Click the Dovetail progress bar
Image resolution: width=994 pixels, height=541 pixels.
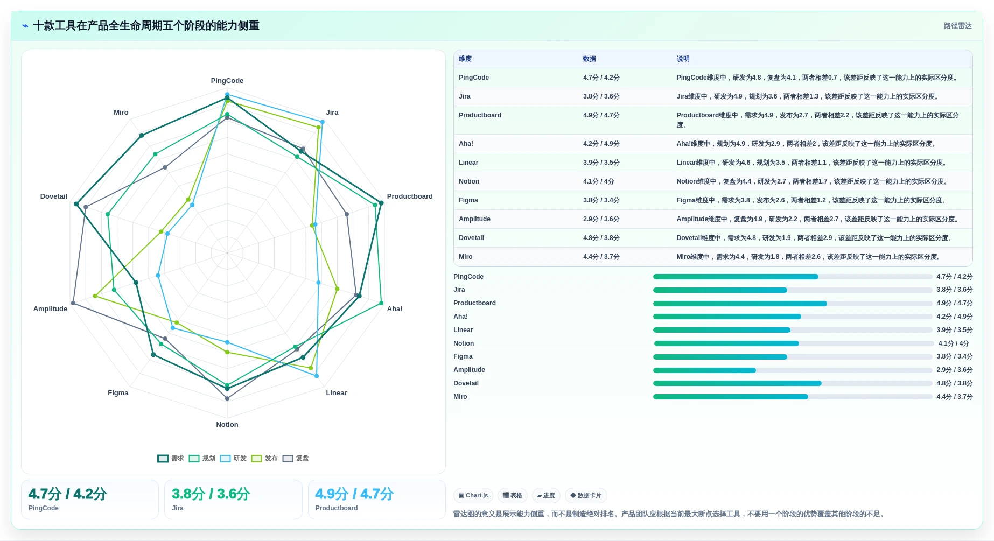click(793, 383)
